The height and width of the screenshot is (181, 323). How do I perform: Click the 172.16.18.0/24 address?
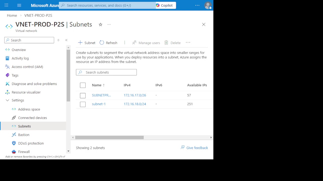coord(135,104)
